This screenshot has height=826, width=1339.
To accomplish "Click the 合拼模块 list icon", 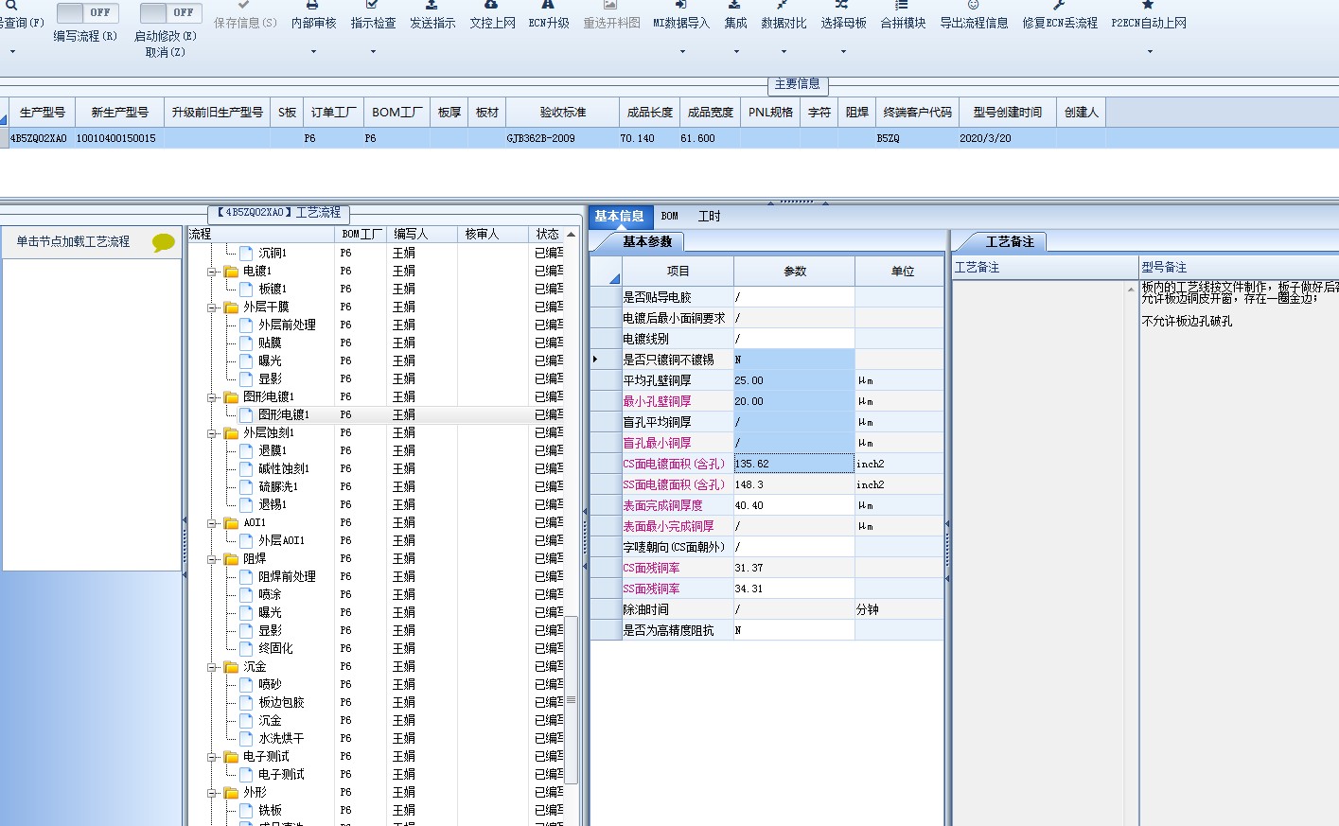I will point(902,5).
